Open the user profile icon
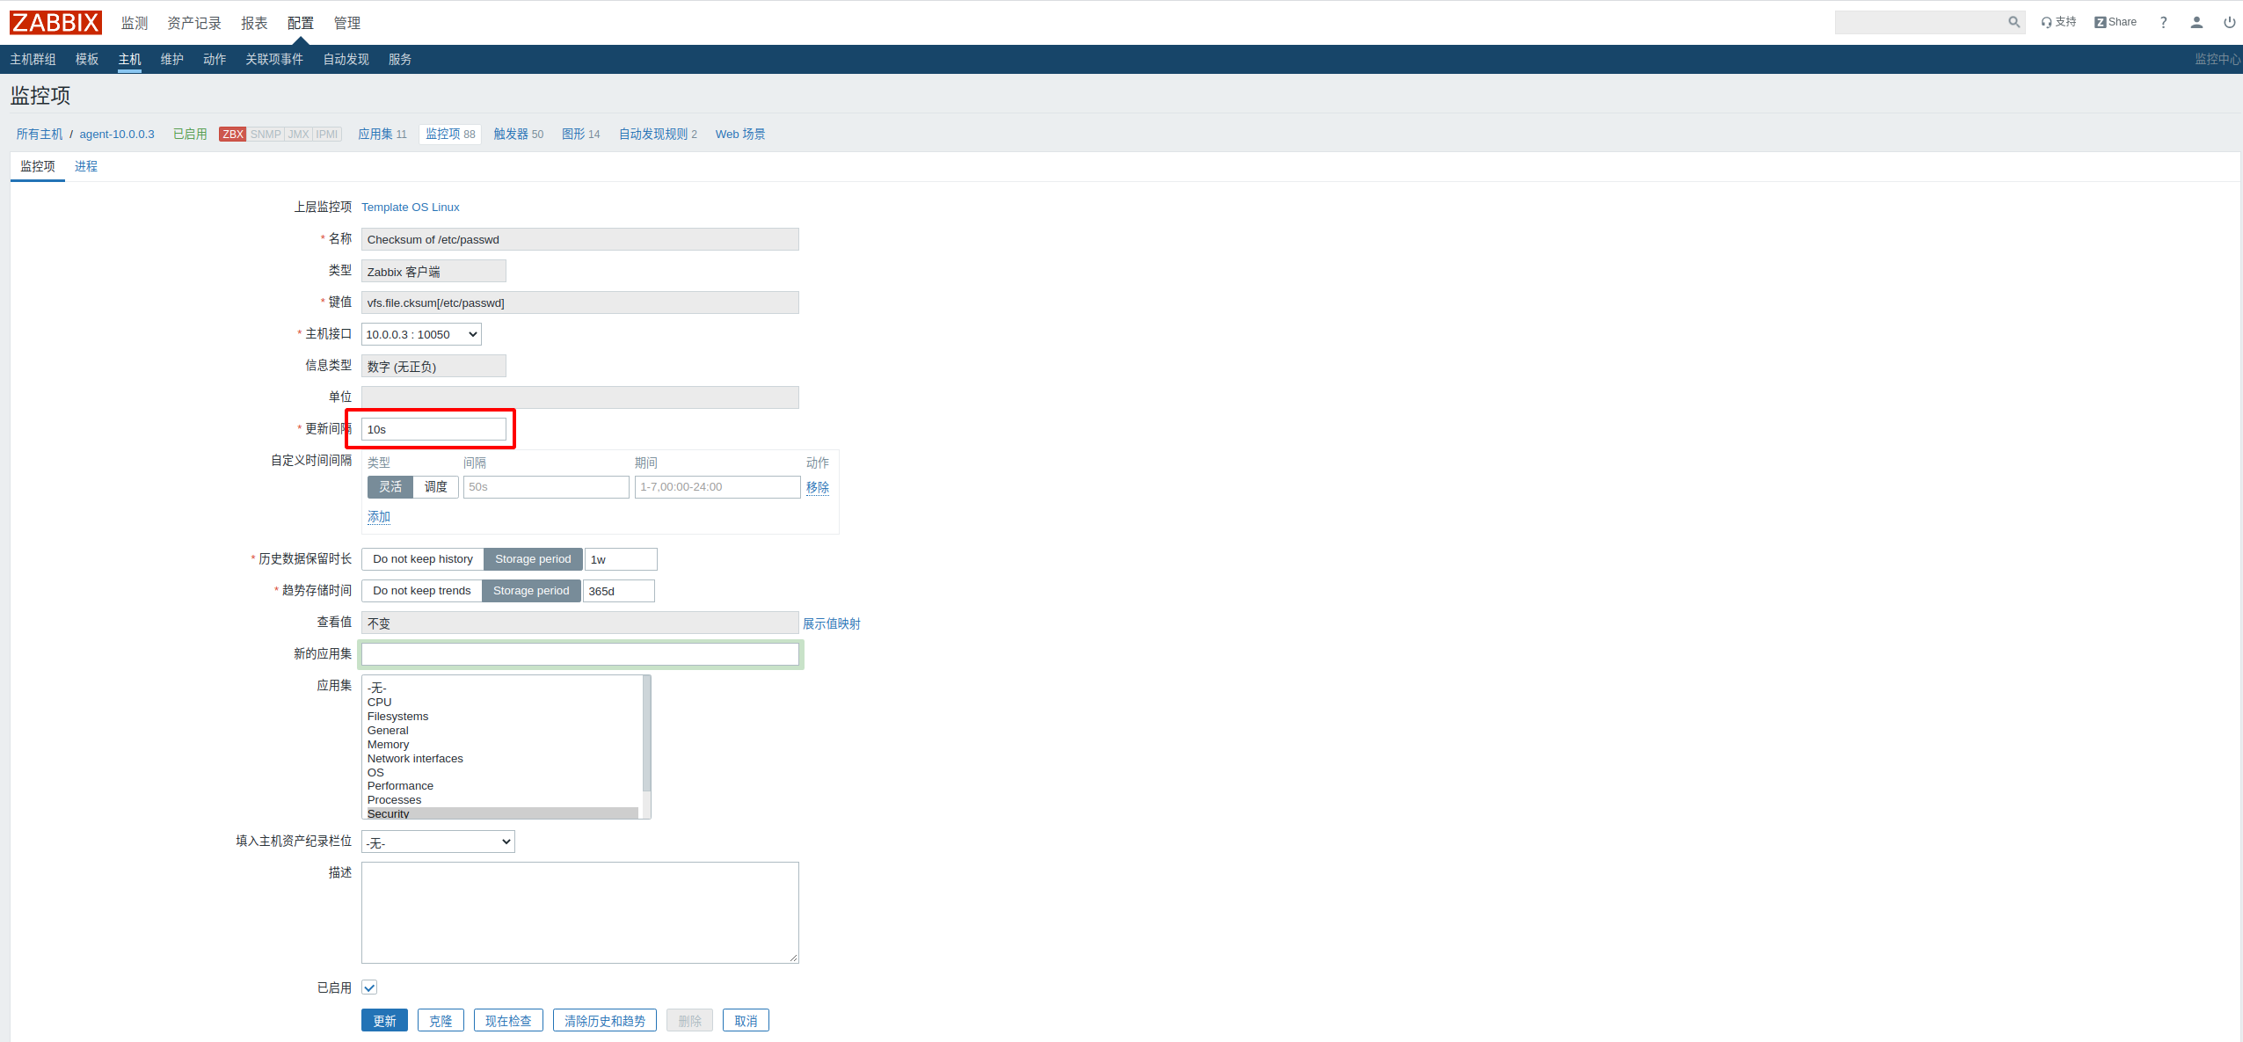2243x1042 pixels. (2196, 22)
